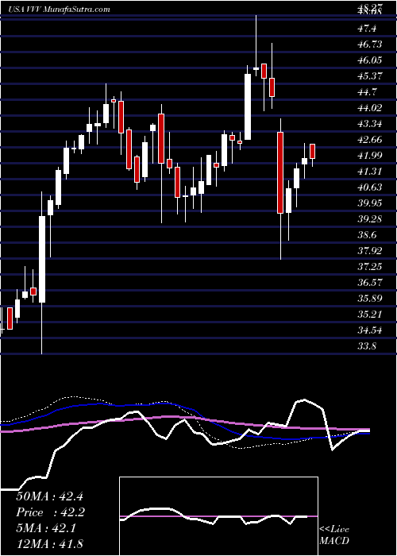397x556 pixels.
Task: Select the 35.21 price axis label
Action: tap(371, 315)
